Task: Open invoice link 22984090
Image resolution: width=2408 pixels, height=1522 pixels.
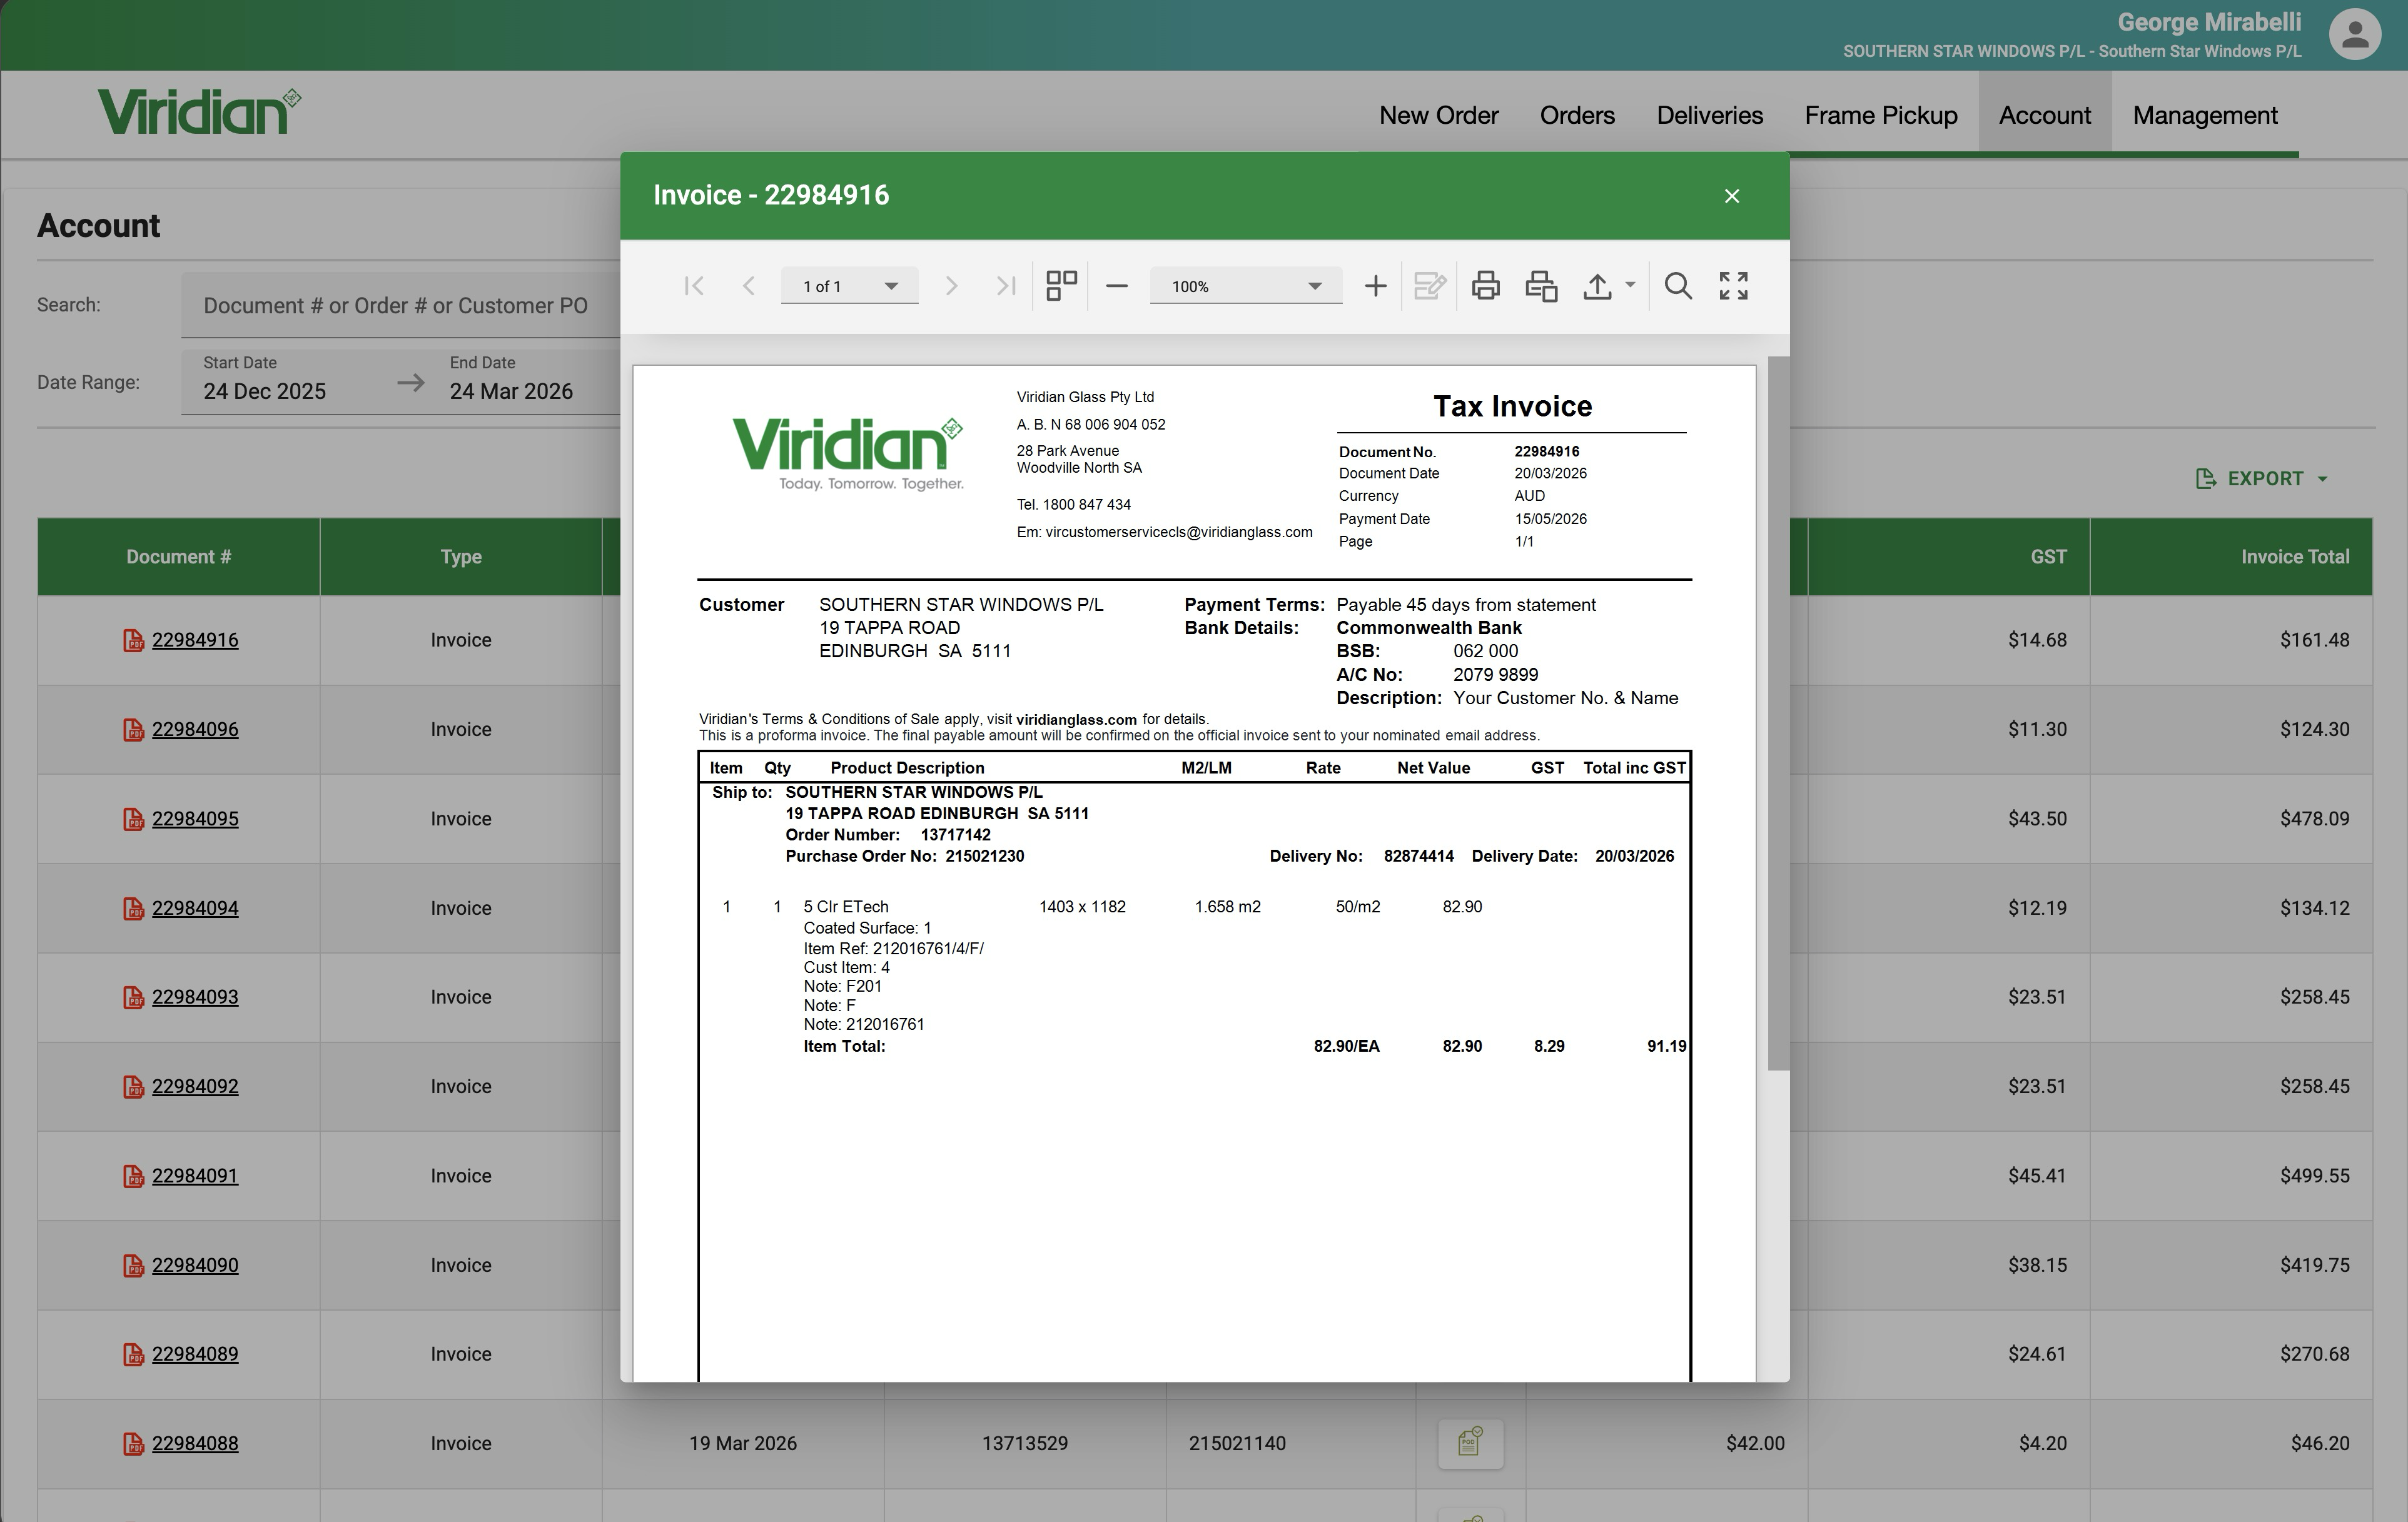Action: [x=195, y=1265]
